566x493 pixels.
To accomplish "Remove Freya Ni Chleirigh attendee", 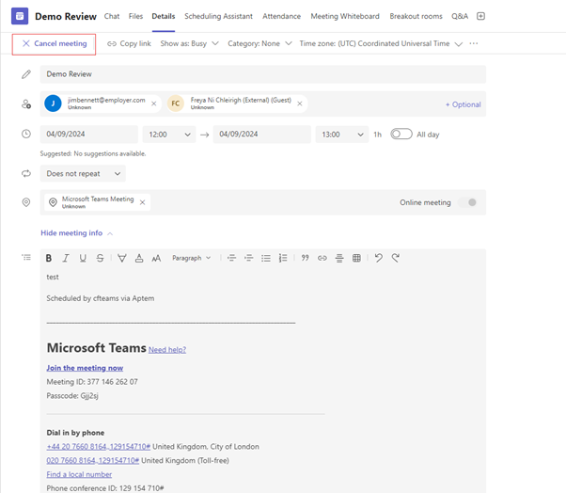I will pos(300,103).
